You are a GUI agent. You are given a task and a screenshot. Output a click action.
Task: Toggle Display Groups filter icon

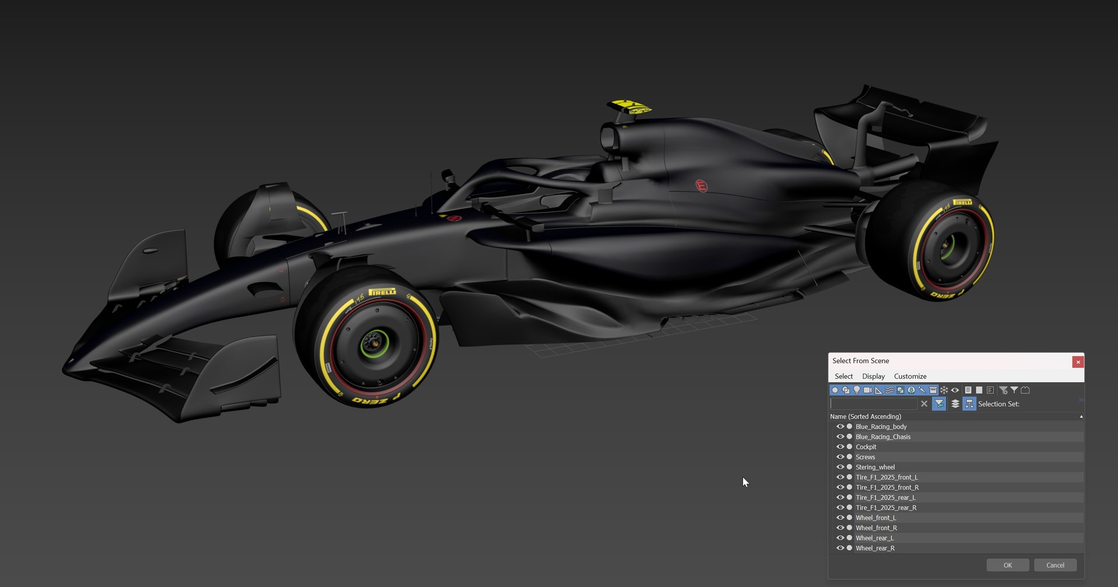tap(900, 390)
